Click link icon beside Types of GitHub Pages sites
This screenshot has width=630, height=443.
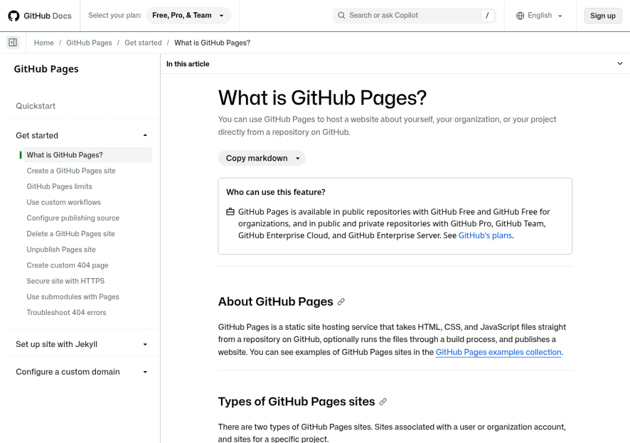pos(383,402)
